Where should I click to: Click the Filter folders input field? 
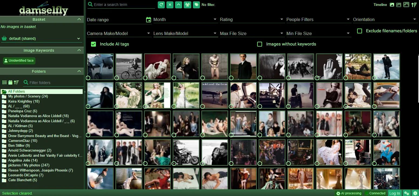click(x=54, y=83)
